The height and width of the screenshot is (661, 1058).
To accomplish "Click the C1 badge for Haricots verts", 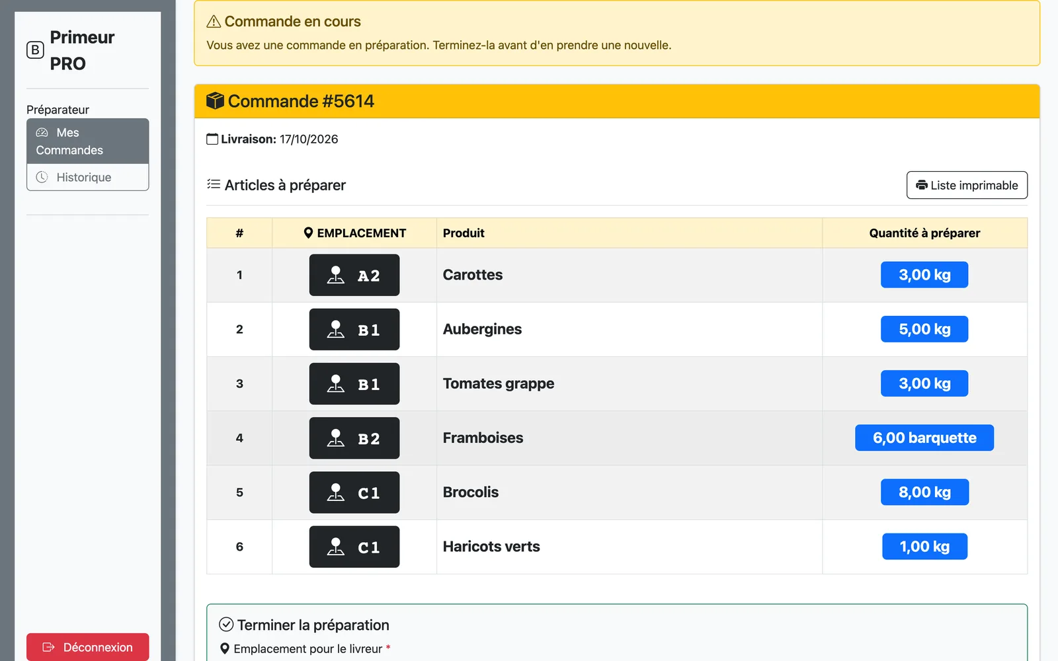I will [x=354, y=547].
